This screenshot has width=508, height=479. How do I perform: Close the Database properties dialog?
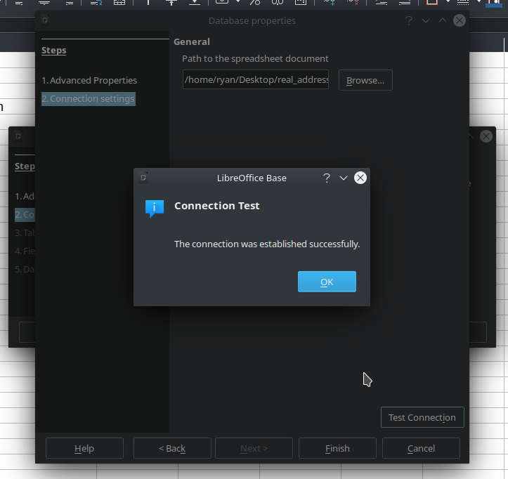460,21
